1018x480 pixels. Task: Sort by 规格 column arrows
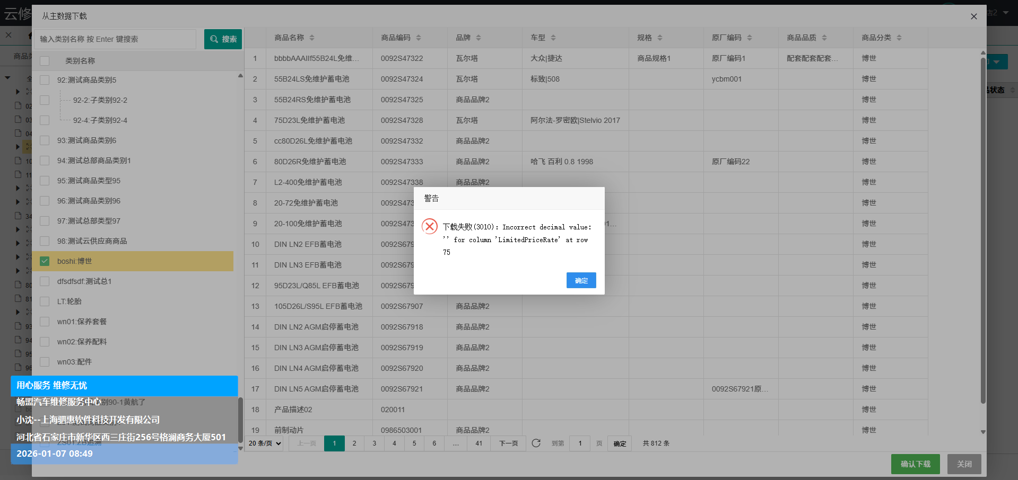tap(660, 38)
